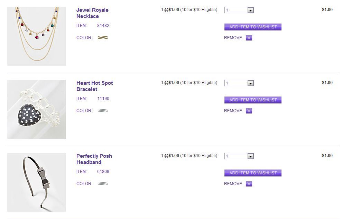Viewport: 342px width, 219px height.
Task: Click the X icon for Heart Hot Spot Bracelet
Action: point(249,111)
